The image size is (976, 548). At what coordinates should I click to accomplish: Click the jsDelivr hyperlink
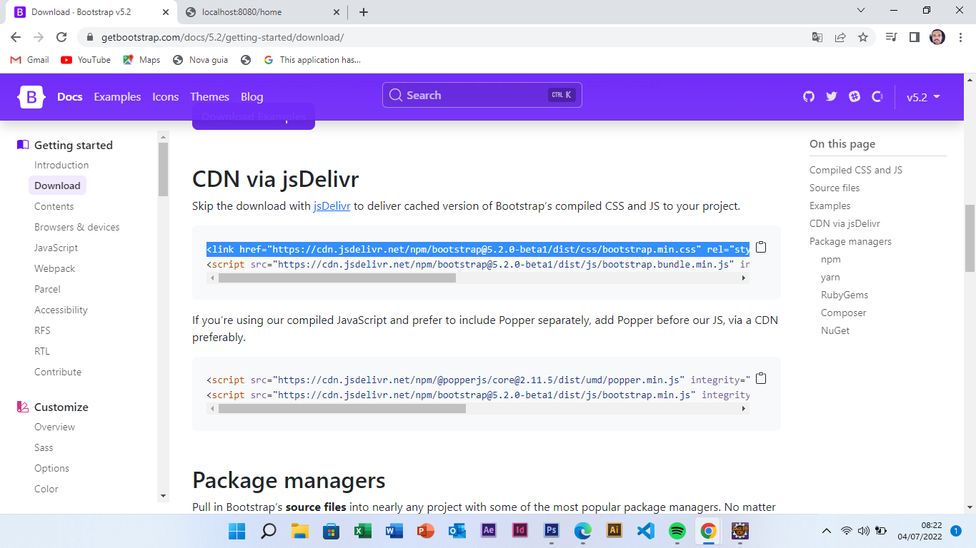coord(332,206)
